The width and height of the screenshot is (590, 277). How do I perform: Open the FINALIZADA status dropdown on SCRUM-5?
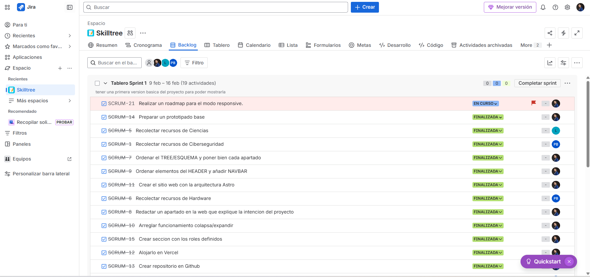click(488, 131)
